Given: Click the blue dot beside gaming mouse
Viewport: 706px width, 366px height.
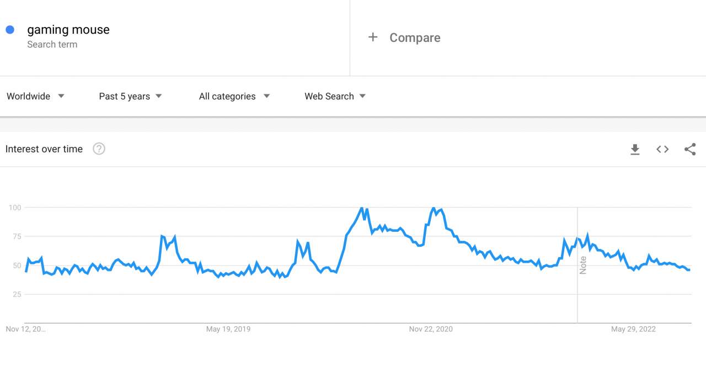Looking at the screenshot, I should (9, 29).
